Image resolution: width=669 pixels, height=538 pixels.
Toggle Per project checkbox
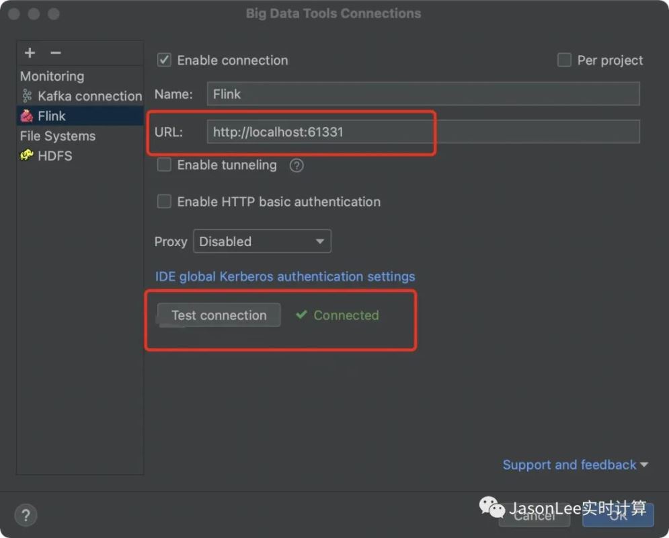[564, 60]
